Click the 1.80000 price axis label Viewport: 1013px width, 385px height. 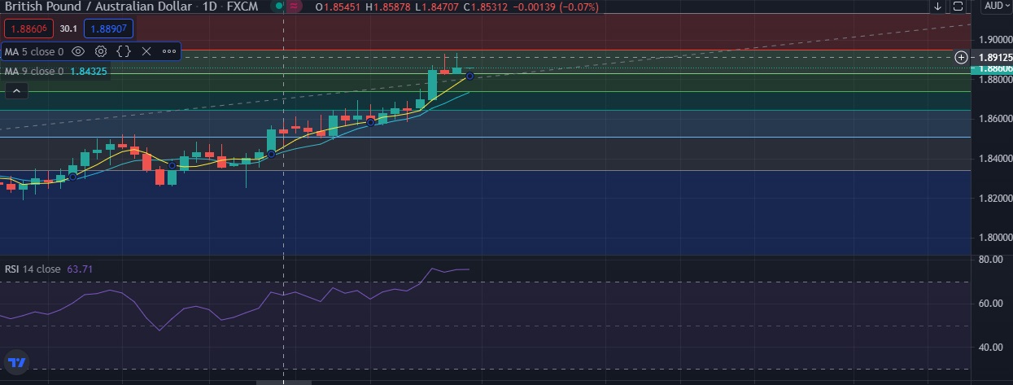[995, 238]
